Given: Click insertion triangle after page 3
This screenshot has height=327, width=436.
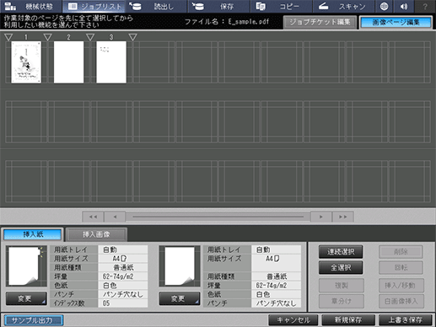Looking at the screenshot, I should point(132,37).
